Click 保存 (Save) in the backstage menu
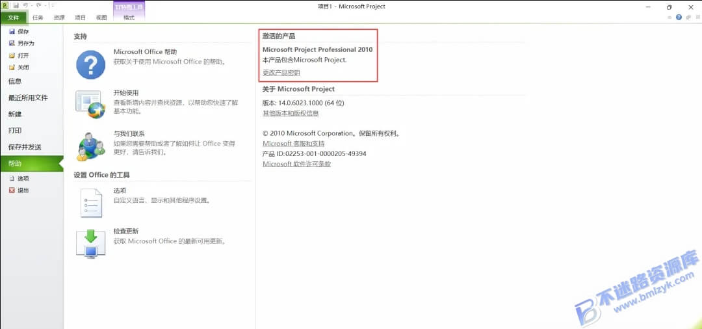 19,31
